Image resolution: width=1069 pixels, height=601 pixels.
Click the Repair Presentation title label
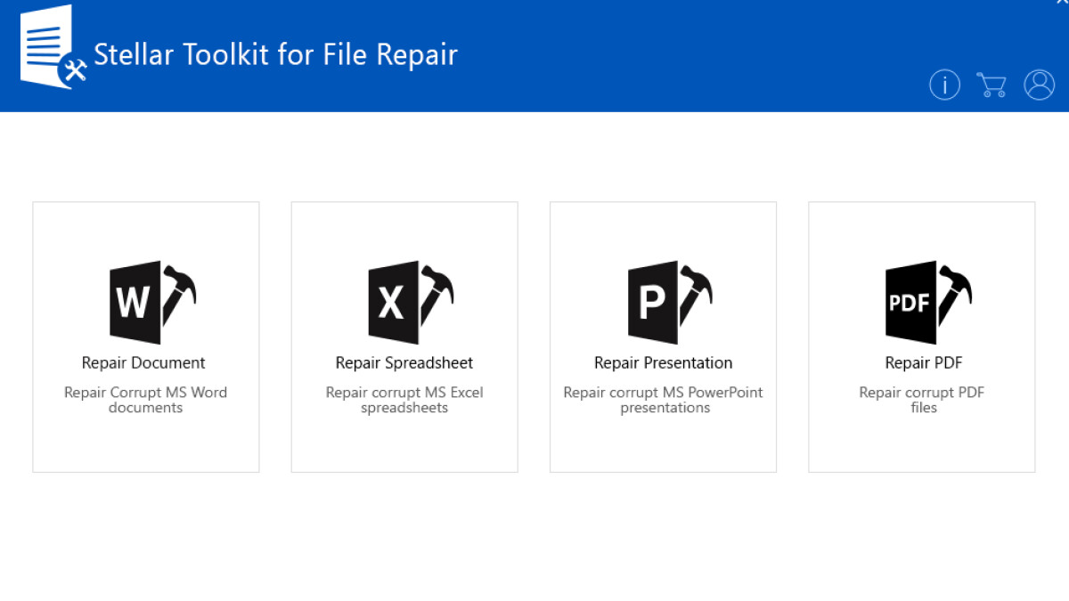(663, 362)
